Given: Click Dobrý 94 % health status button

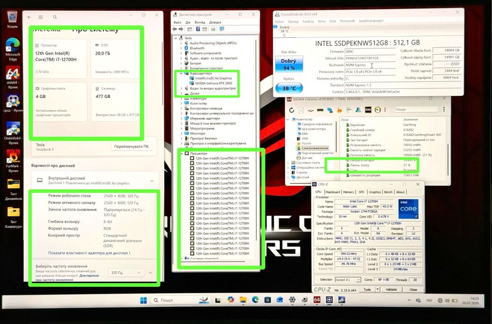Looking at the screenshot, I should [x=289, y=64].
